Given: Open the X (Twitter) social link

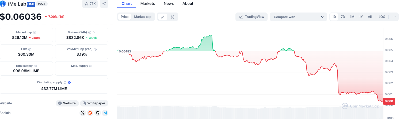Looking at the screenshot, I should coord(83,113).
